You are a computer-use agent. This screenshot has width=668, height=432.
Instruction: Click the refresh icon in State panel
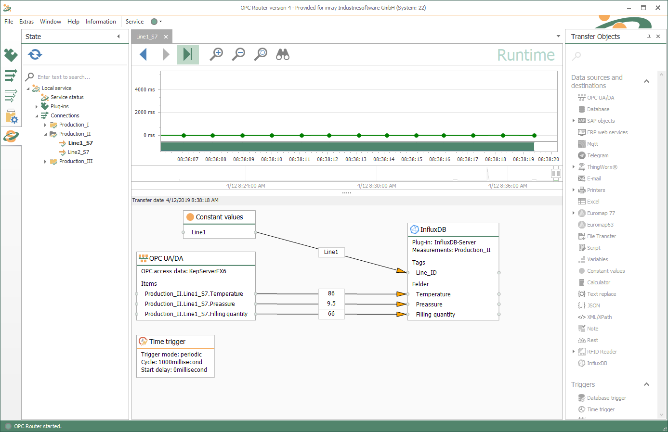click(x=35, y=54)
